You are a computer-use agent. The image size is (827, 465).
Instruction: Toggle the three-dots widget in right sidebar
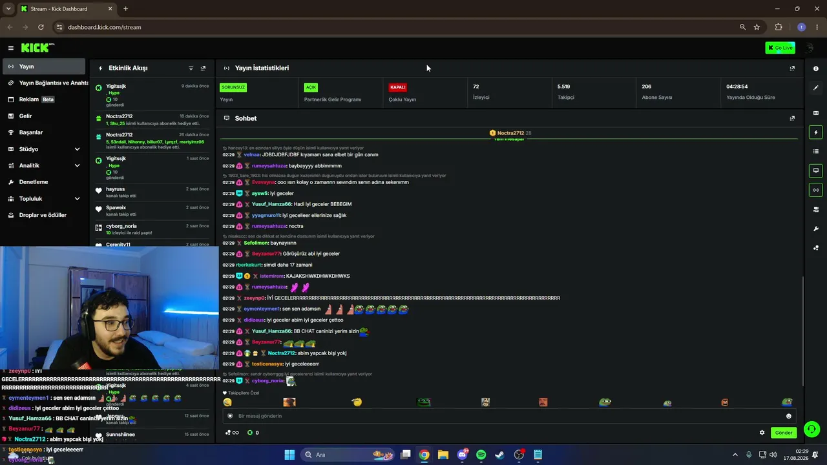(x=816, y=247)
